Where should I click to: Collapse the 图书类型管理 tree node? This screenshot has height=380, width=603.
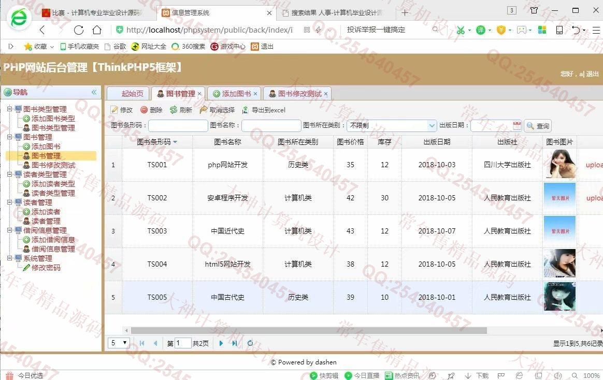pos(9,109)
